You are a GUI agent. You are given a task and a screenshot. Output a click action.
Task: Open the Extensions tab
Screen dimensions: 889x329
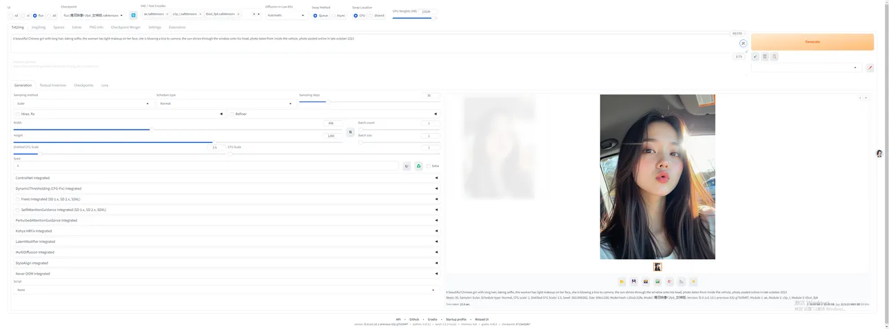[x=177, y=27]
